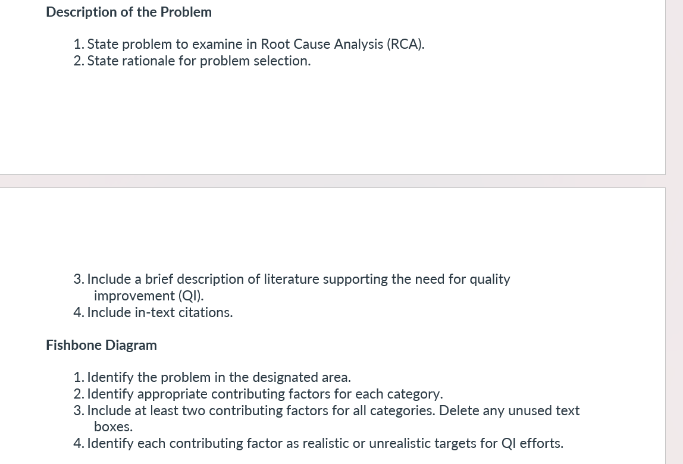Click the word 'boxes.' on wrapped line
Image resolution: width=683 pixels, height=464 pixels.
pos(113,427)
